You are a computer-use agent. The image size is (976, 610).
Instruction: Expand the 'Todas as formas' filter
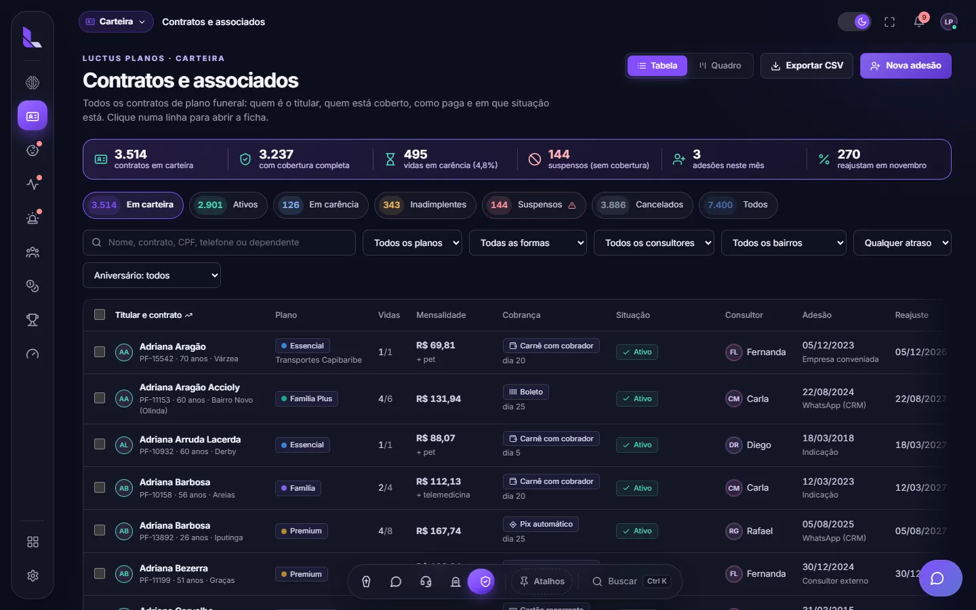click(x=528, y=243)
